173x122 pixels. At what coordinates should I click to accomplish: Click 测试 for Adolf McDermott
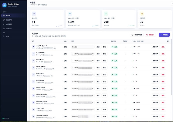pyautogui.click(x=98, y=47)
